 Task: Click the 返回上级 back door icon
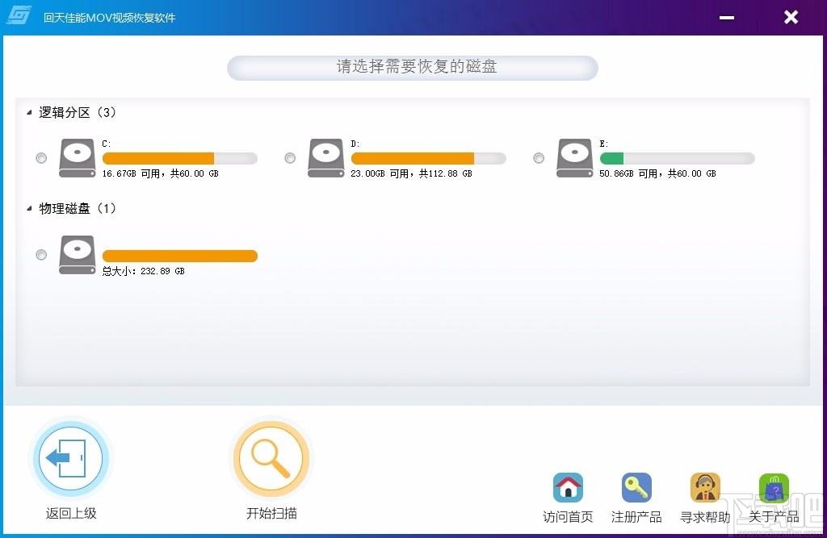click(x=71, y=457)
